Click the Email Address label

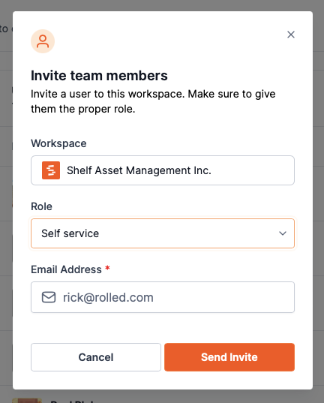[x=66, y=269]
